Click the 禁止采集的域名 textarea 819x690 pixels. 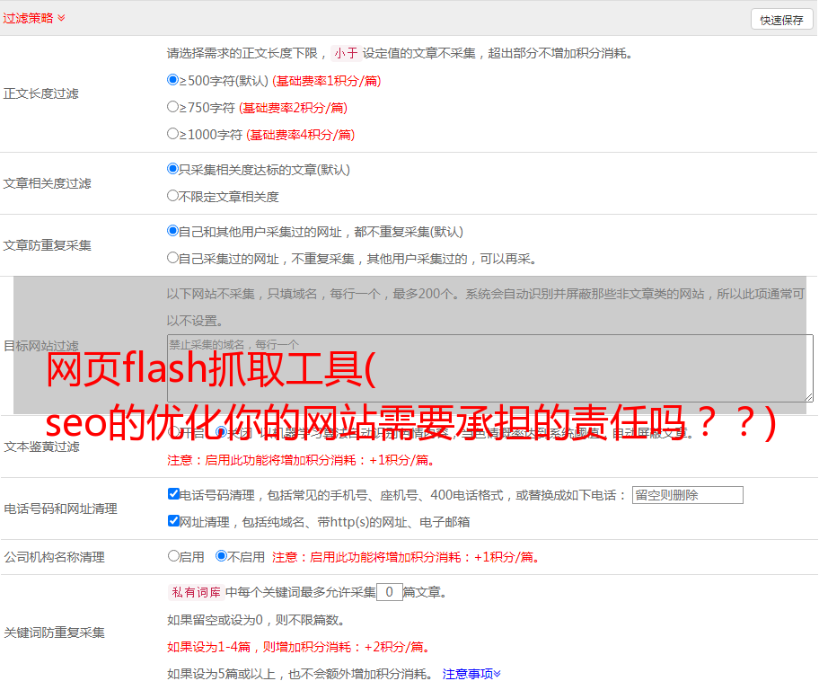pyautogui.click(x=490, y=368)
